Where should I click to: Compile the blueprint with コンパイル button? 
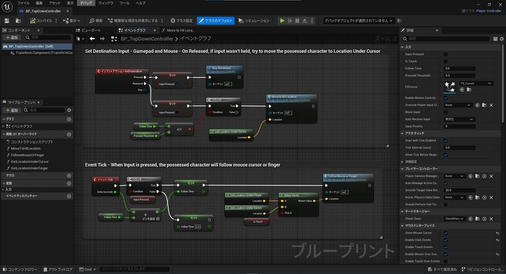point(41,21)
